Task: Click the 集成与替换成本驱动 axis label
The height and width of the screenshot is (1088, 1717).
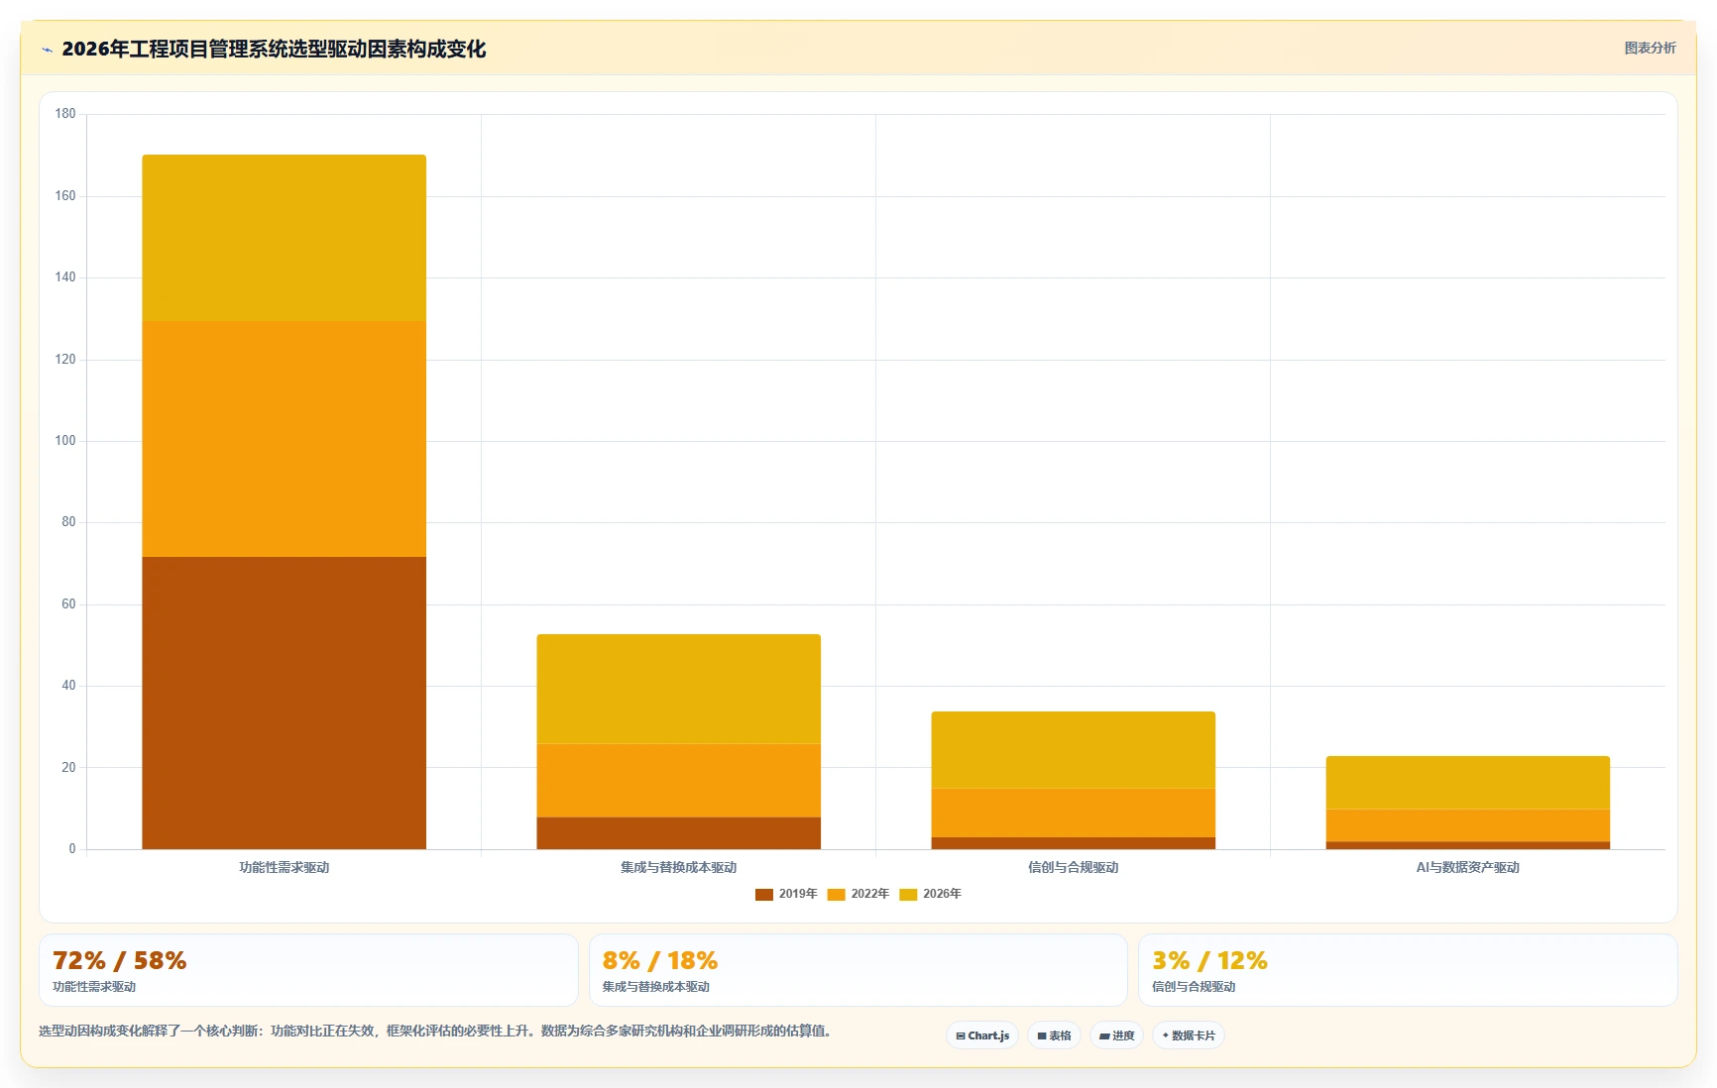Action: [x=679, y=867]
